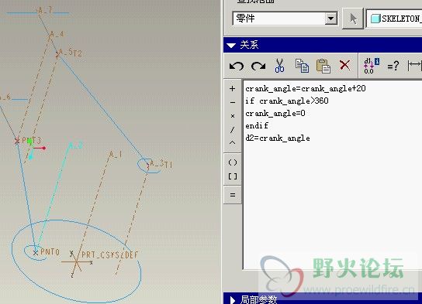
Task: Select highlighted cyan axis A_2
Action: click(75, 145)
